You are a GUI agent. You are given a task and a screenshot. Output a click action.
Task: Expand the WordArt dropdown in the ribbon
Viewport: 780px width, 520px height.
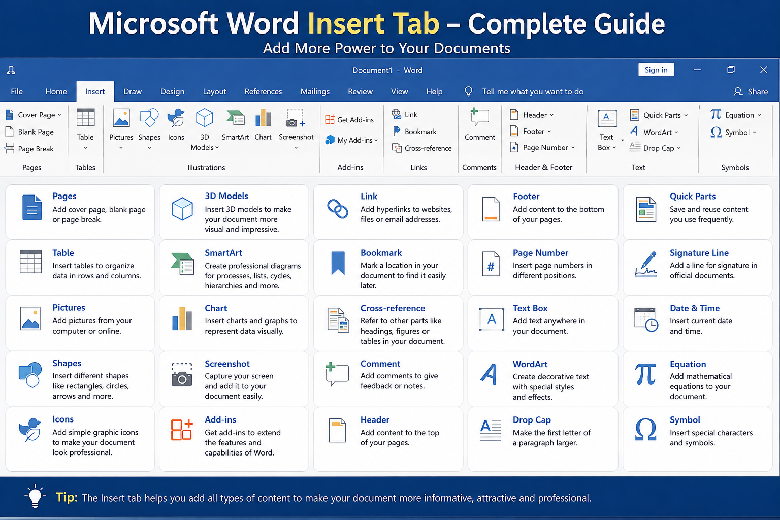tap(676, 132)
